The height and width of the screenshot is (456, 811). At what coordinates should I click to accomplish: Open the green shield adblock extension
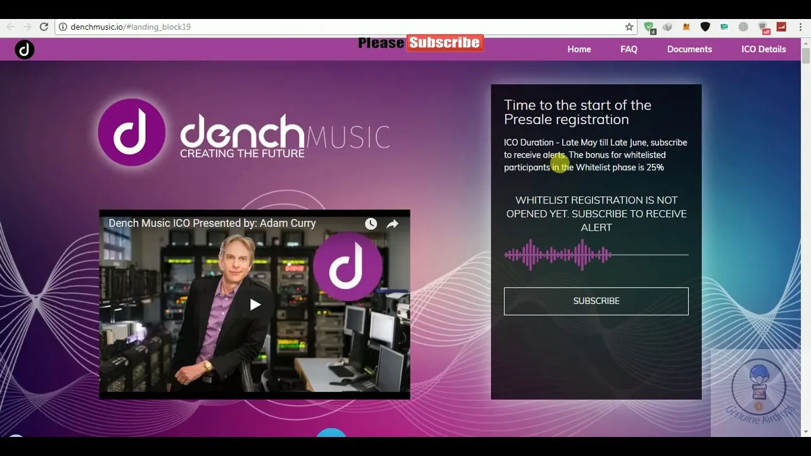pyautogui.click(x=649, y=27)
